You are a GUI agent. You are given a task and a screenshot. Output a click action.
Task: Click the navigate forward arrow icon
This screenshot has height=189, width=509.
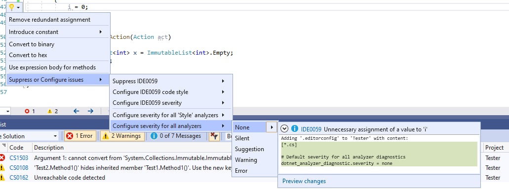pyautogui.click(x=90, y=111)
